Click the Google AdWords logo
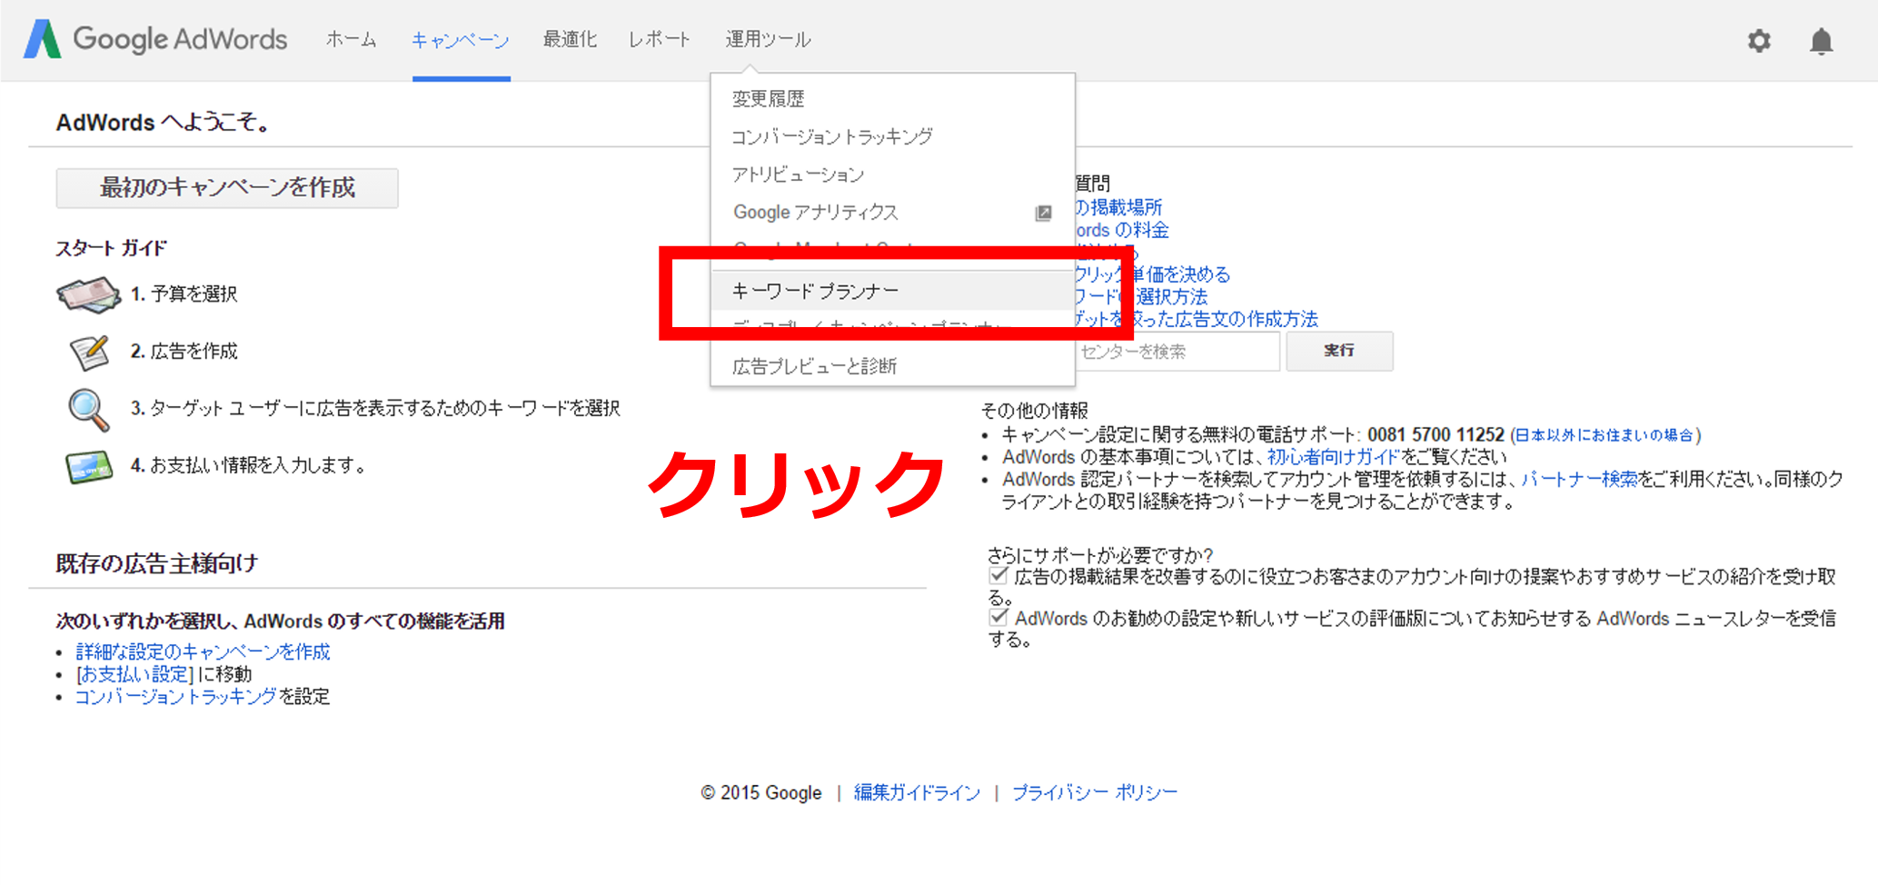Image resolution: width=1878 pixels, height=885 pixels. 155,39
